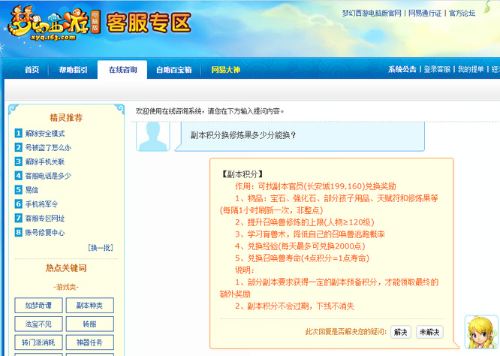
Task: Click number 1 icon beside 解除安全模式
Action: (x=19, y=133)
